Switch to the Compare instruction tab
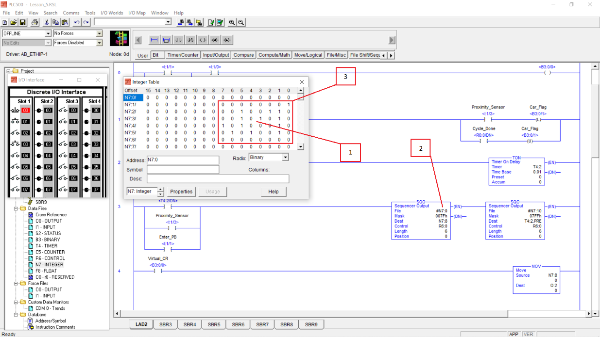This screenshot has height=337, width=600. [243, 55]
